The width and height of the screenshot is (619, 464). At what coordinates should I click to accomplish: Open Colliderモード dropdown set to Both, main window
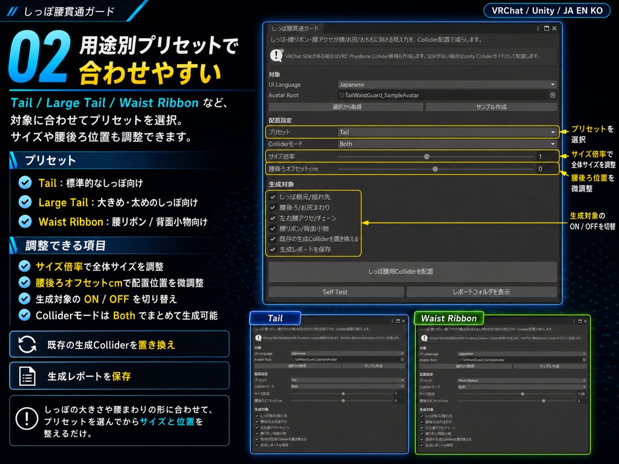click(x=447, y=144)
